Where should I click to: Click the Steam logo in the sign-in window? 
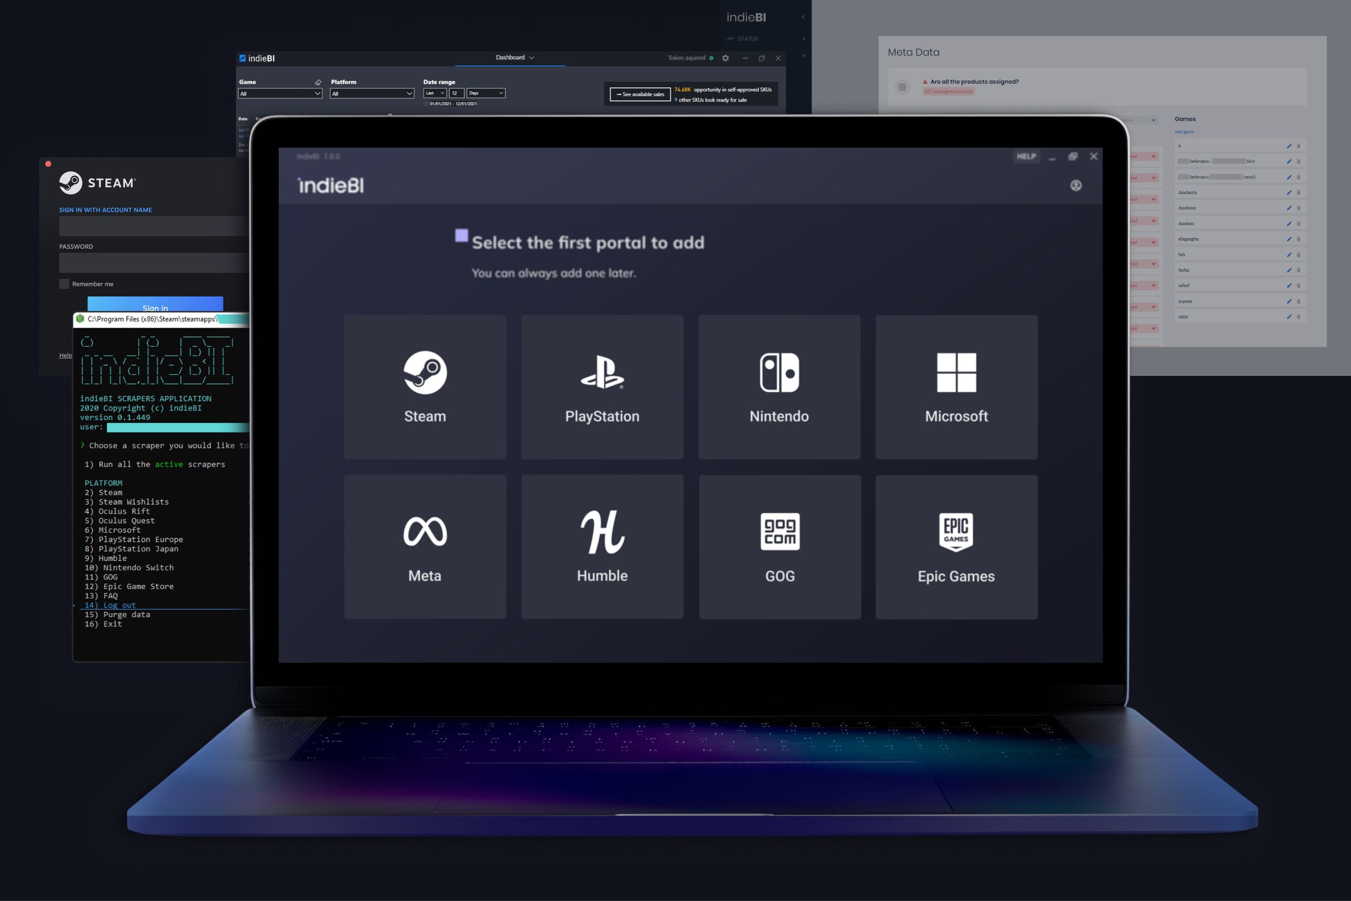click(71, 182)
